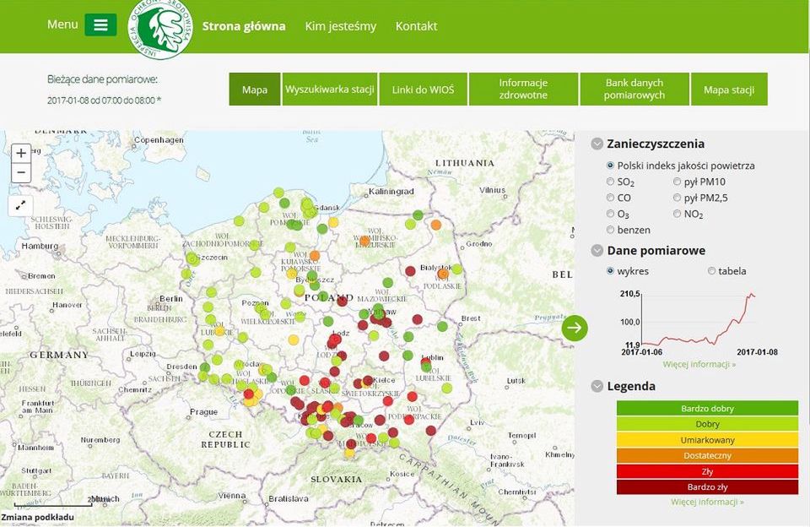Switch data view to tabela
The width and height of the screenshot is (810, 527).
(712, 271)
